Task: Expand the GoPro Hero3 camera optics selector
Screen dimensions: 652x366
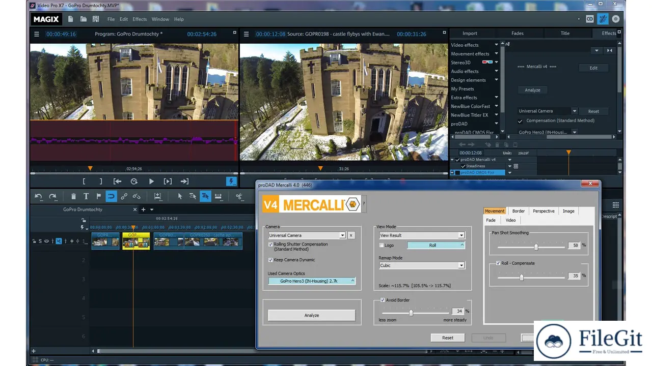Action: click(311, 281)
